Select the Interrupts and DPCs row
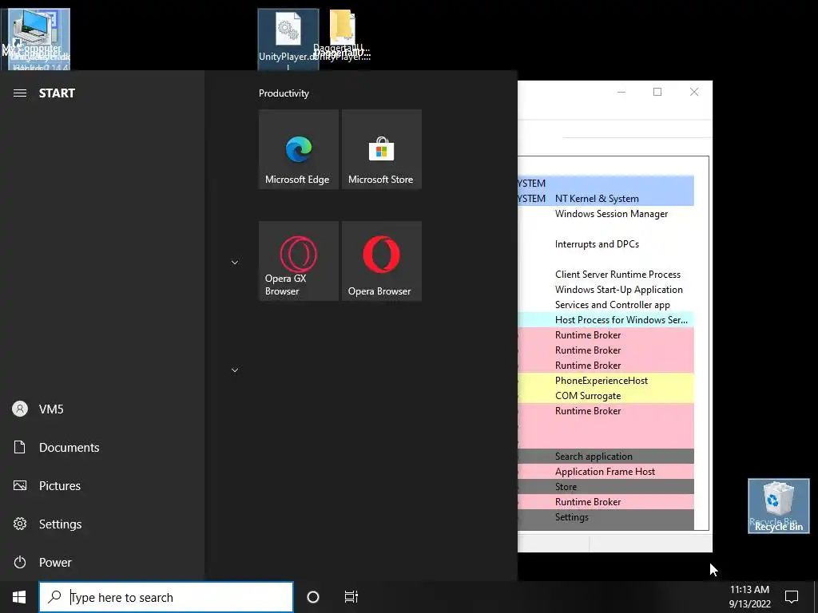The height and width of the screenshot is (613, 818). pos(606,244)
